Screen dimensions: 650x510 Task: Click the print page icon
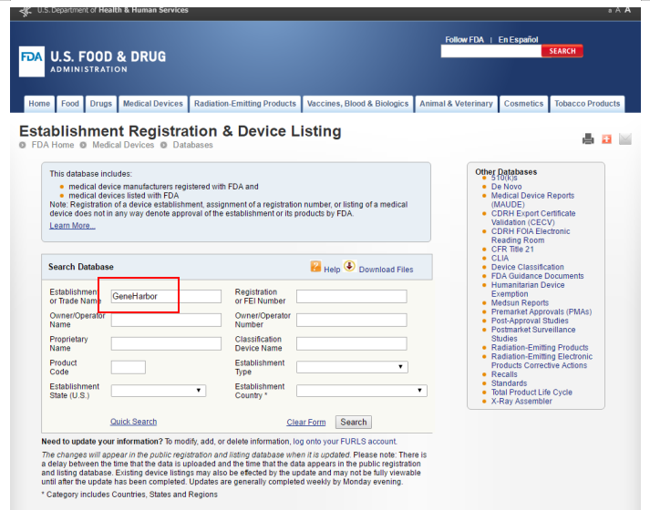[588, 138]
